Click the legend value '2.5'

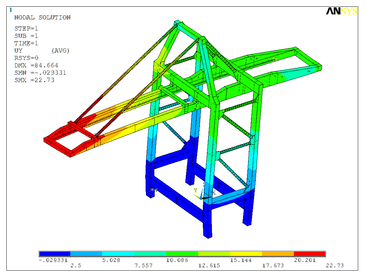click(x=76, y=266)
